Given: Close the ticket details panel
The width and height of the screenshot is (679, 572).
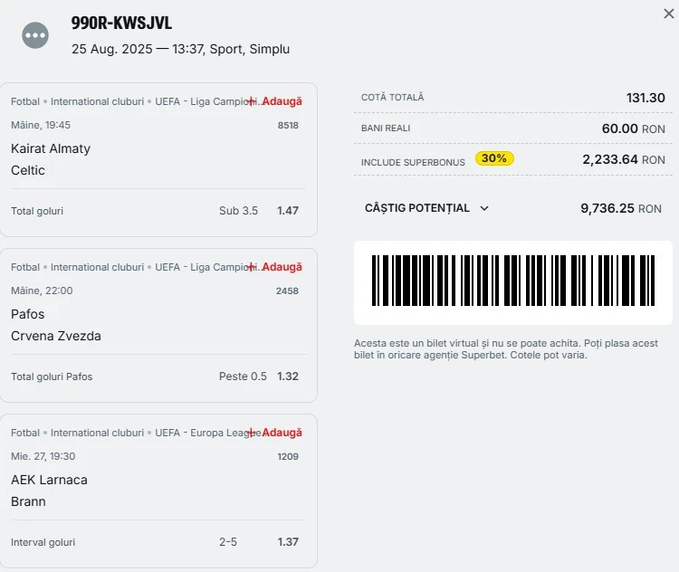Looking at the screenshot, I should 669,14.
